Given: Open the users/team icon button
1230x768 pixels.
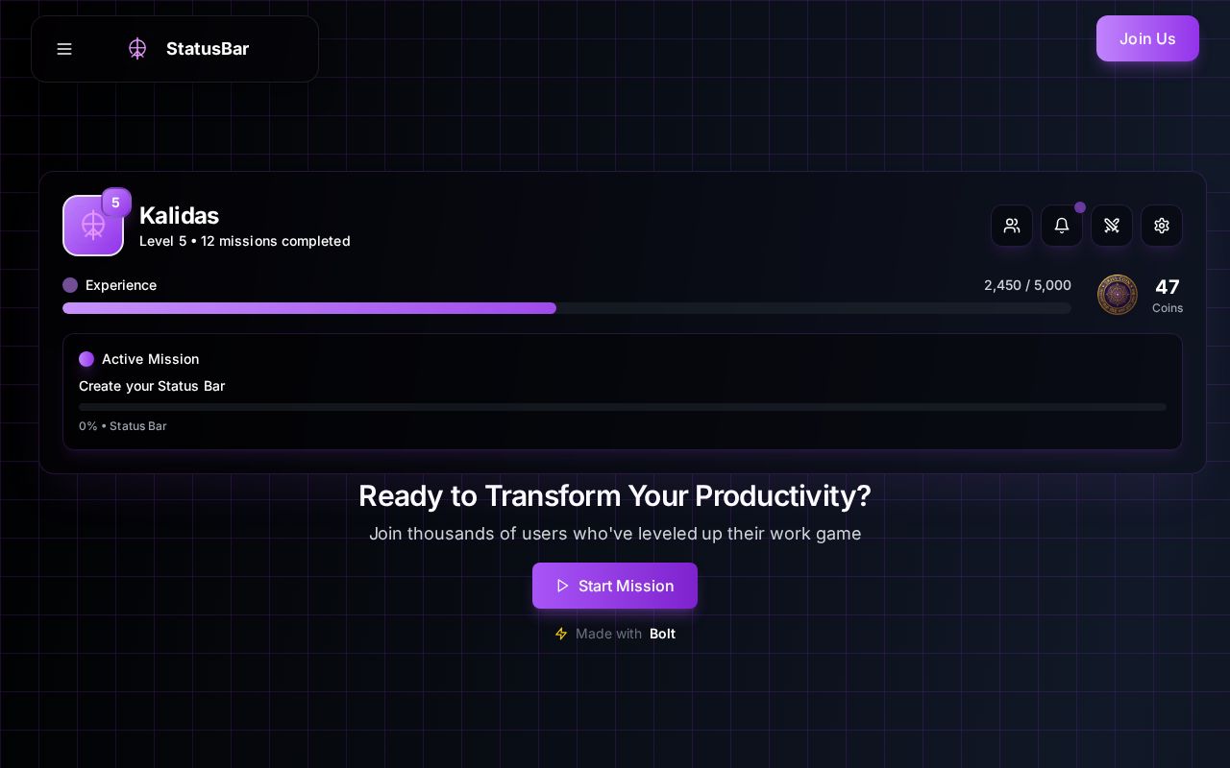Looking at the screenshot, I should pos(1012,226).
